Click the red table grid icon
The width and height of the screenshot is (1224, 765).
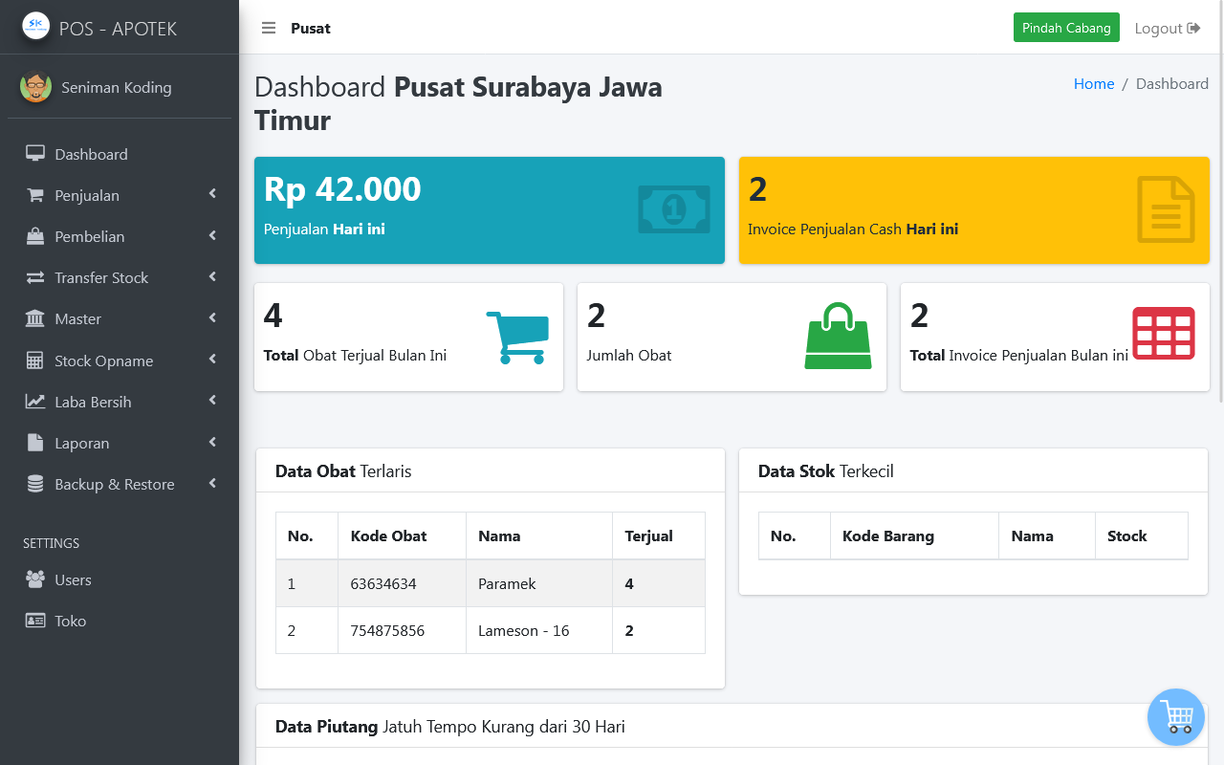(x=1164, y=333)
